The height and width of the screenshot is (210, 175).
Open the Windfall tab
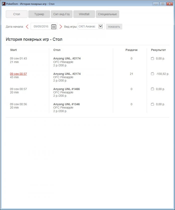click(84, 14)
